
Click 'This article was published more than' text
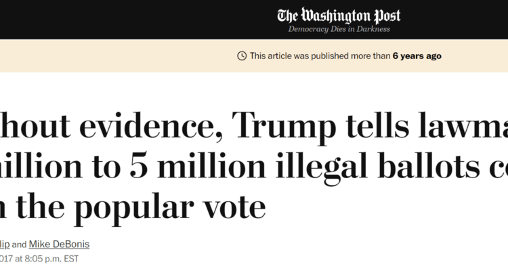pyautogui.click(x=320, y=56)
